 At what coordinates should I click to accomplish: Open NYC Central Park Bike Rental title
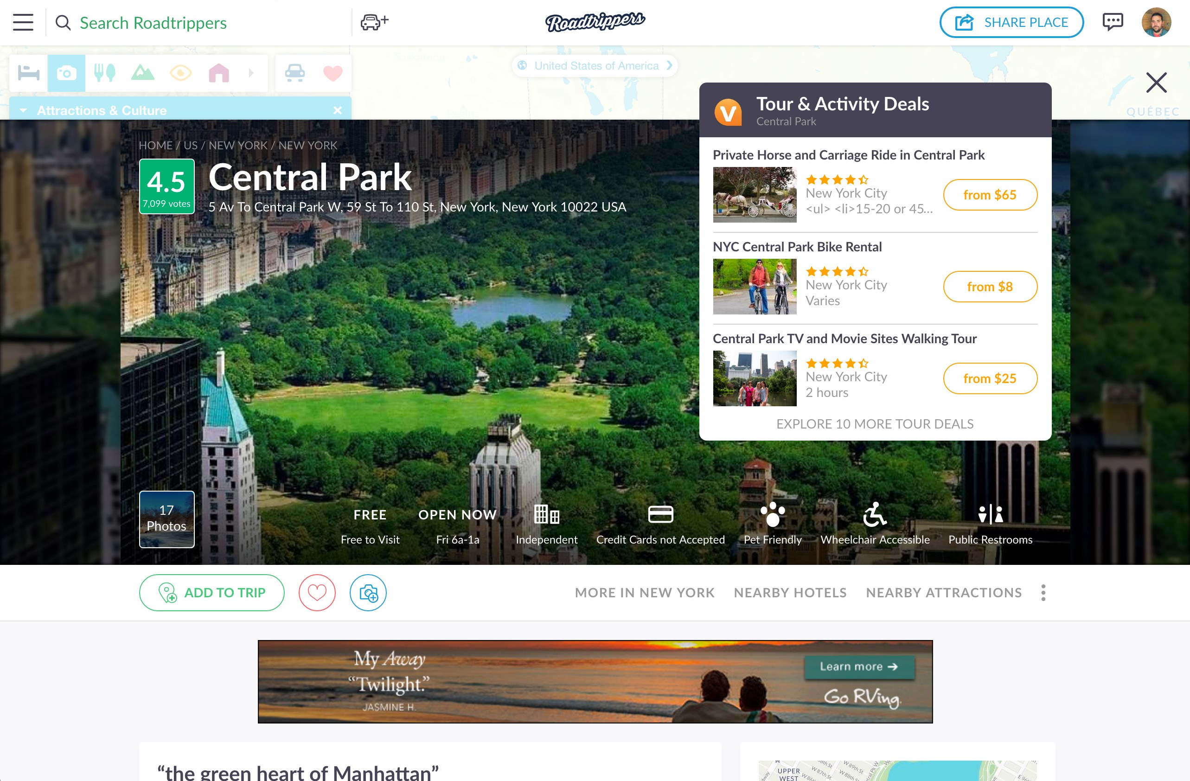tap(797, 247)
